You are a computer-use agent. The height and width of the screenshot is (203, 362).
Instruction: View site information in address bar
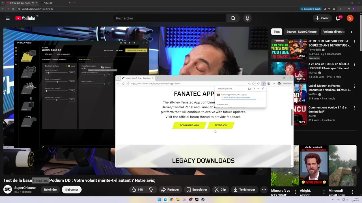19,9
